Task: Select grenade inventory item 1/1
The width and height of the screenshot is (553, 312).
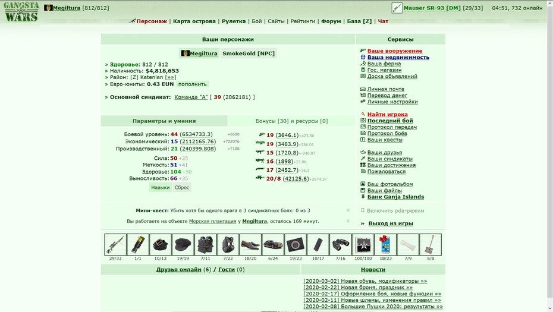Action: (138, 244)
